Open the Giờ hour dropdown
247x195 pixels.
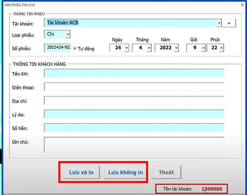203,48
